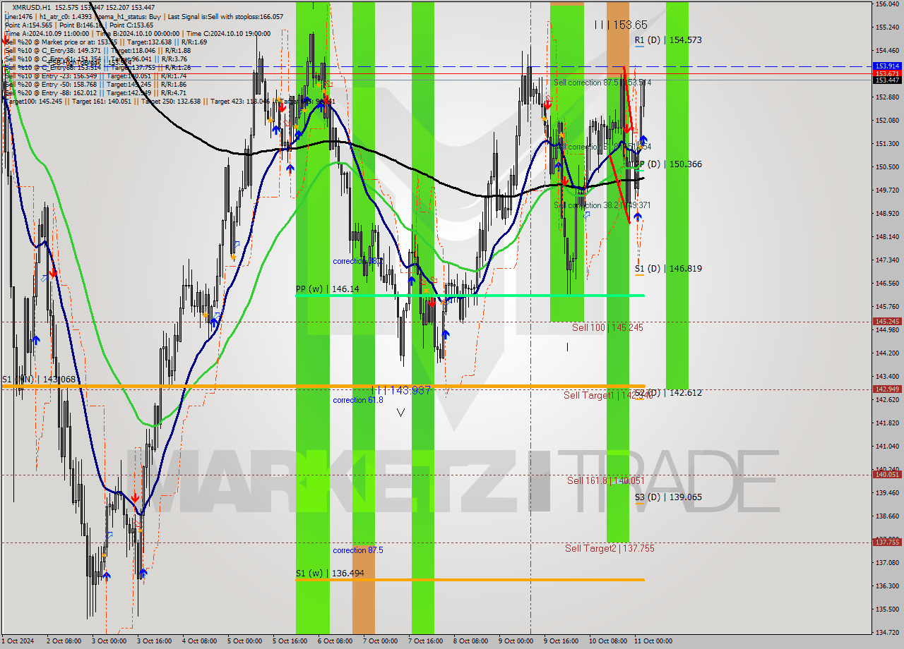
Task: Click the '| | | 153.65' wave label
Action: (621, 25)
